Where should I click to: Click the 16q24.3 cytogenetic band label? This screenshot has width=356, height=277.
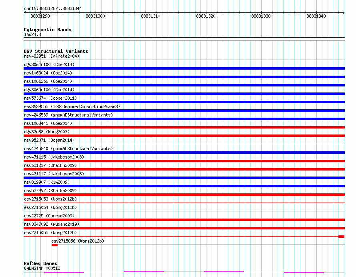pyautogui.click(x=32, y=35)
